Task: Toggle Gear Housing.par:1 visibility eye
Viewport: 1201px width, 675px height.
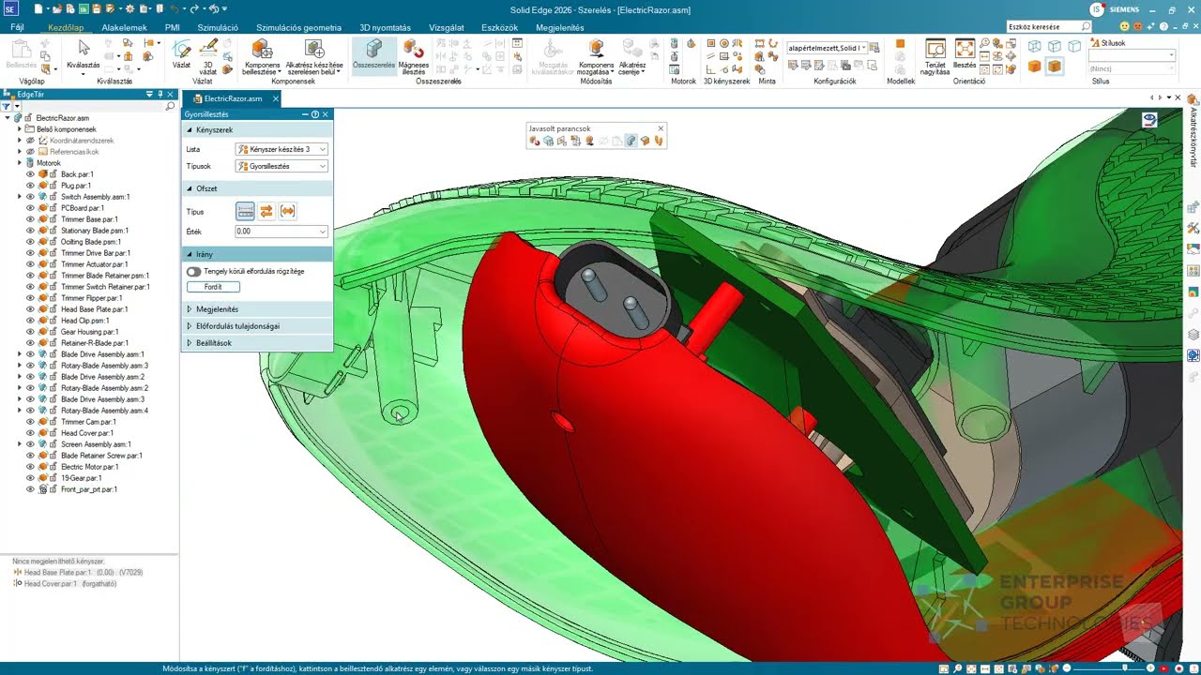Action: tap(30, 332)
